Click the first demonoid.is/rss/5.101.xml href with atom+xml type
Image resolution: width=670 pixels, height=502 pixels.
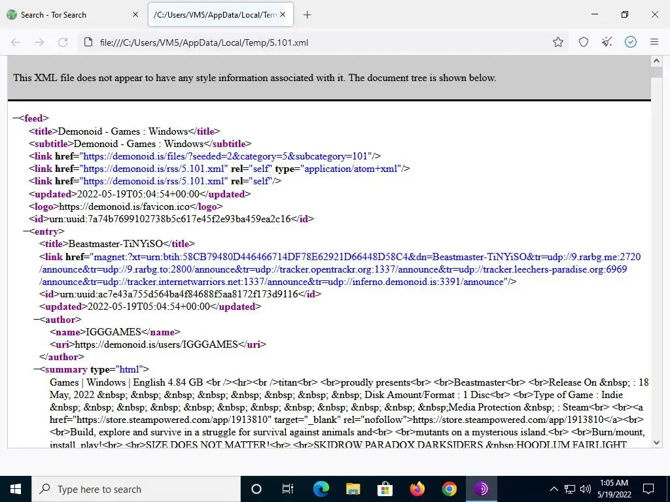click(x=154, y=169)
